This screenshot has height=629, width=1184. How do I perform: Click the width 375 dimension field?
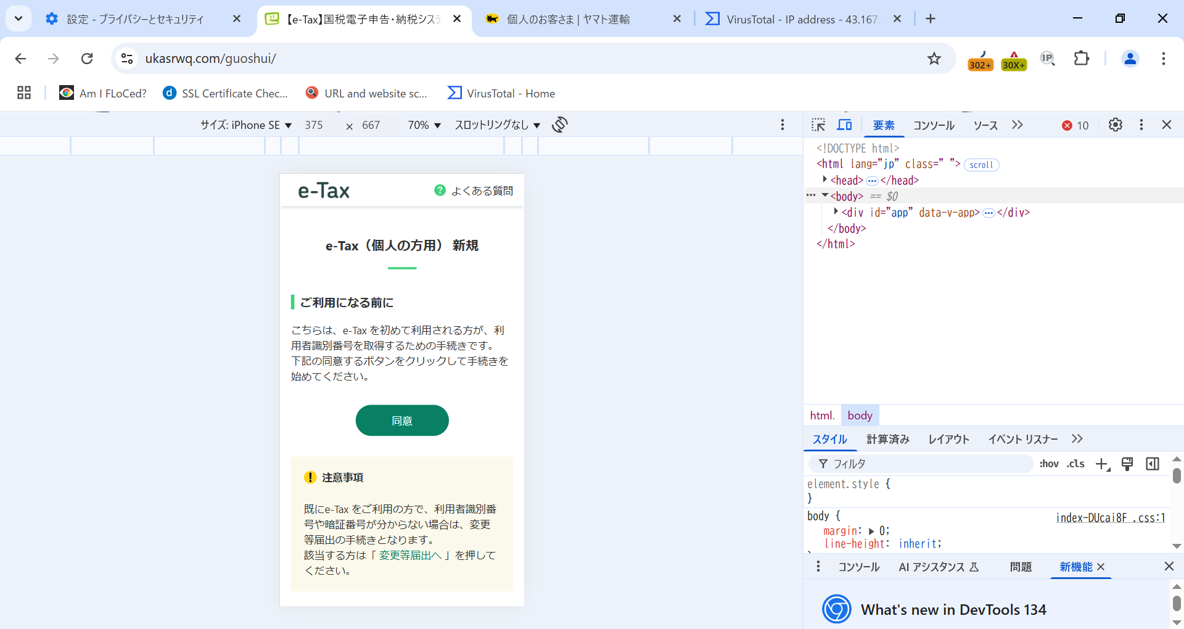click(x=314, y=125)
